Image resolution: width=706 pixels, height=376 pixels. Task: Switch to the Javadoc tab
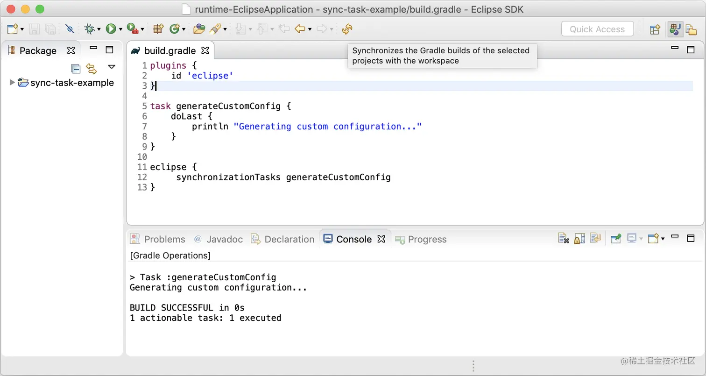coord(219,239)
